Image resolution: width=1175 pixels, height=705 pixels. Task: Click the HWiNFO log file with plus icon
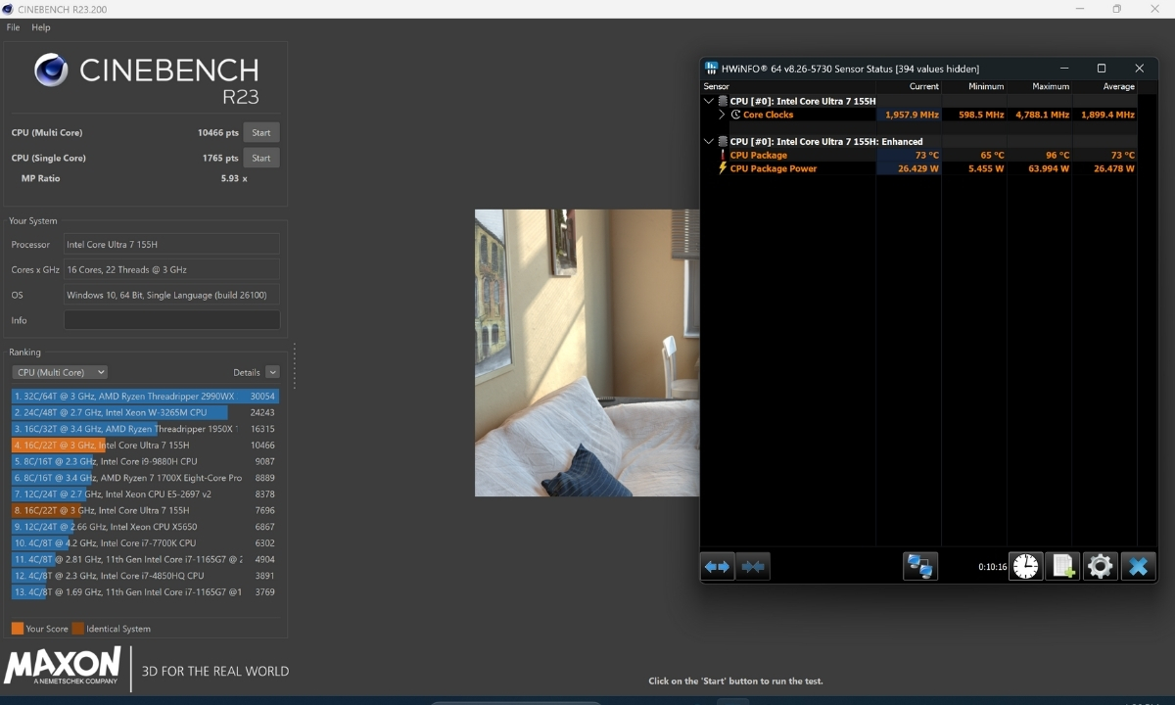(x=1063, y=566)
